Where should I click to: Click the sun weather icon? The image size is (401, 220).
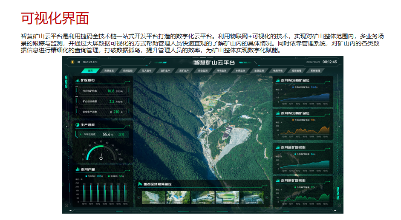72,62
